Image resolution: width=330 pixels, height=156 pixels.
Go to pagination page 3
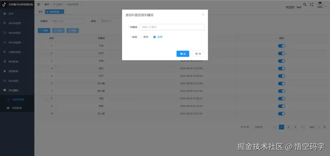coord(295,127)
